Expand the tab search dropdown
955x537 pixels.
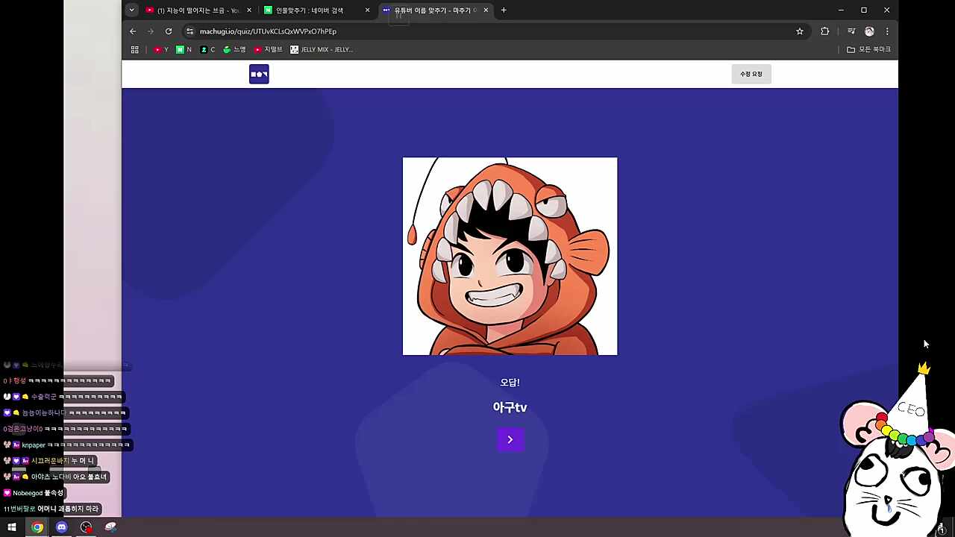(x=131, y=10)
